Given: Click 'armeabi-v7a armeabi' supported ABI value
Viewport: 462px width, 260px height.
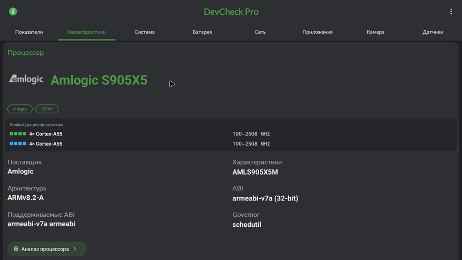Looking at the screenshot, I should coord(41,224).
